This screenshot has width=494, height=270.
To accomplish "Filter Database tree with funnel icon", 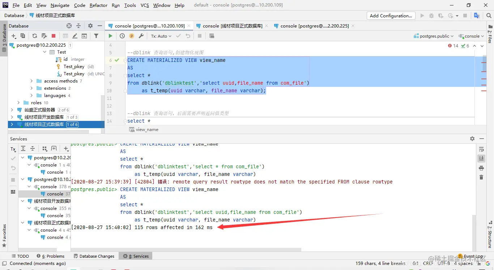I will pyautogui.click(x=96, y=36).
